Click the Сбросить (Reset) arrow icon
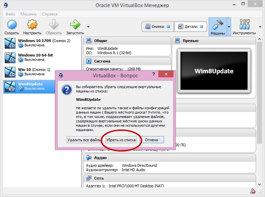The image size is (265, 197). click(x=53, y=25)
